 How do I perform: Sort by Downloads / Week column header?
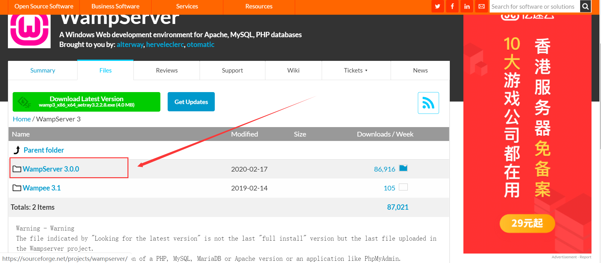(385, 134)
